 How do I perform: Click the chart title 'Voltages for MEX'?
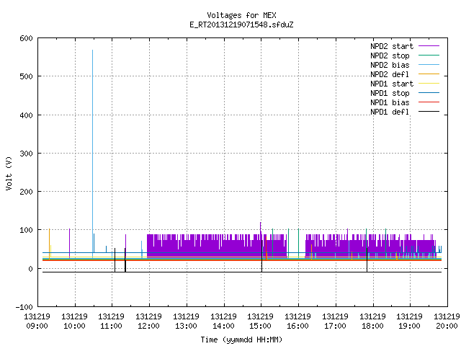242,15
